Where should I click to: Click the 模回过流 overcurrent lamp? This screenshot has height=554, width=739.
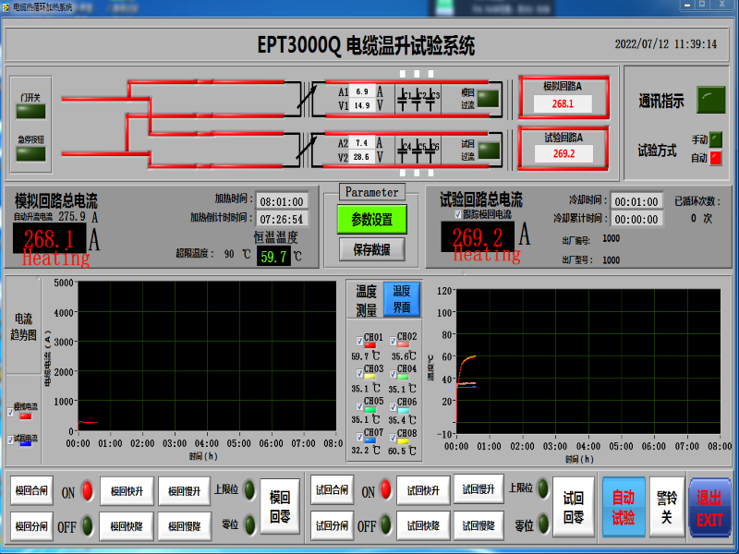coord(488,99)
